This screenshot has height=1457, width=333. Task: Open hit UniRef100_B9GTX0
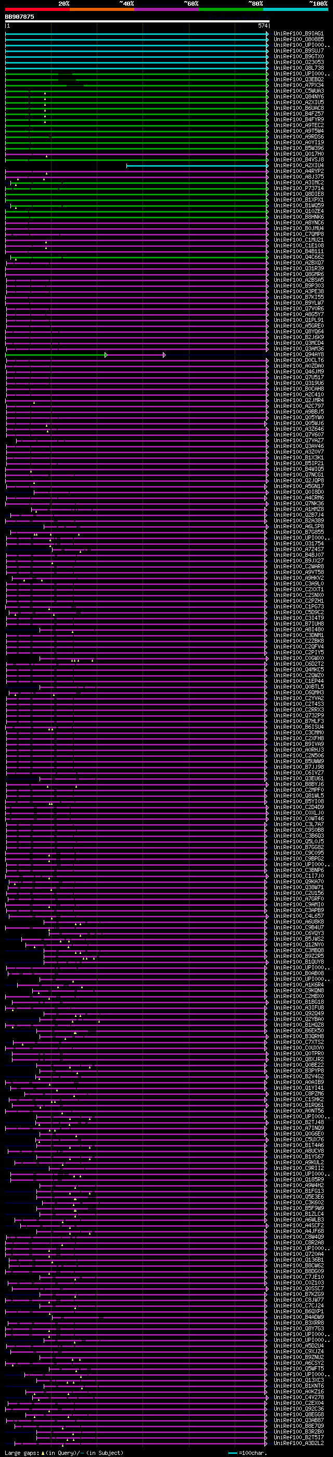pos(299,57)
